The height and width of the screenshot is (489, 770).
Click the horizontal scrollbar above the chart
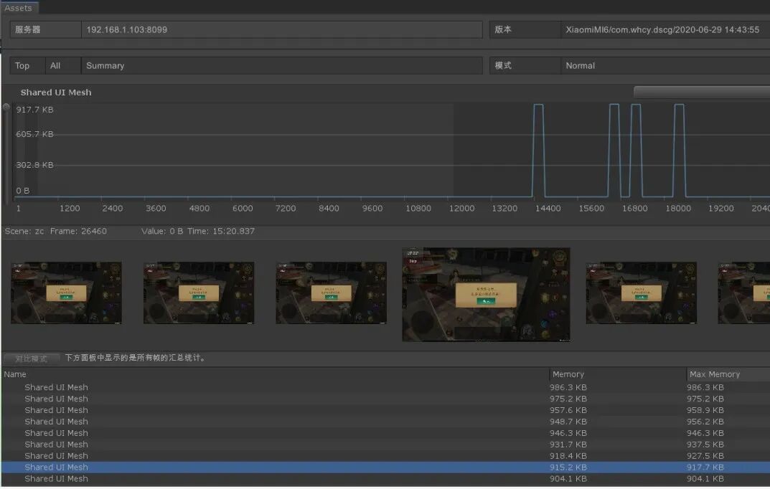click(x=702, y=92)
